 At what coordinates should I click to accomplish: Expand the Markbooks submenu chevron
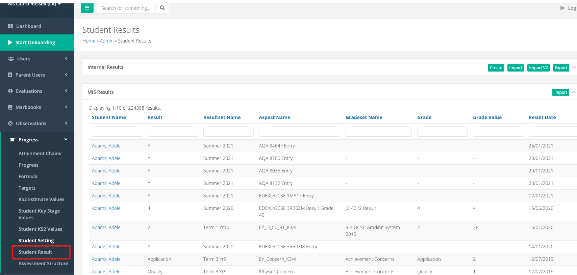pos(66,107)
